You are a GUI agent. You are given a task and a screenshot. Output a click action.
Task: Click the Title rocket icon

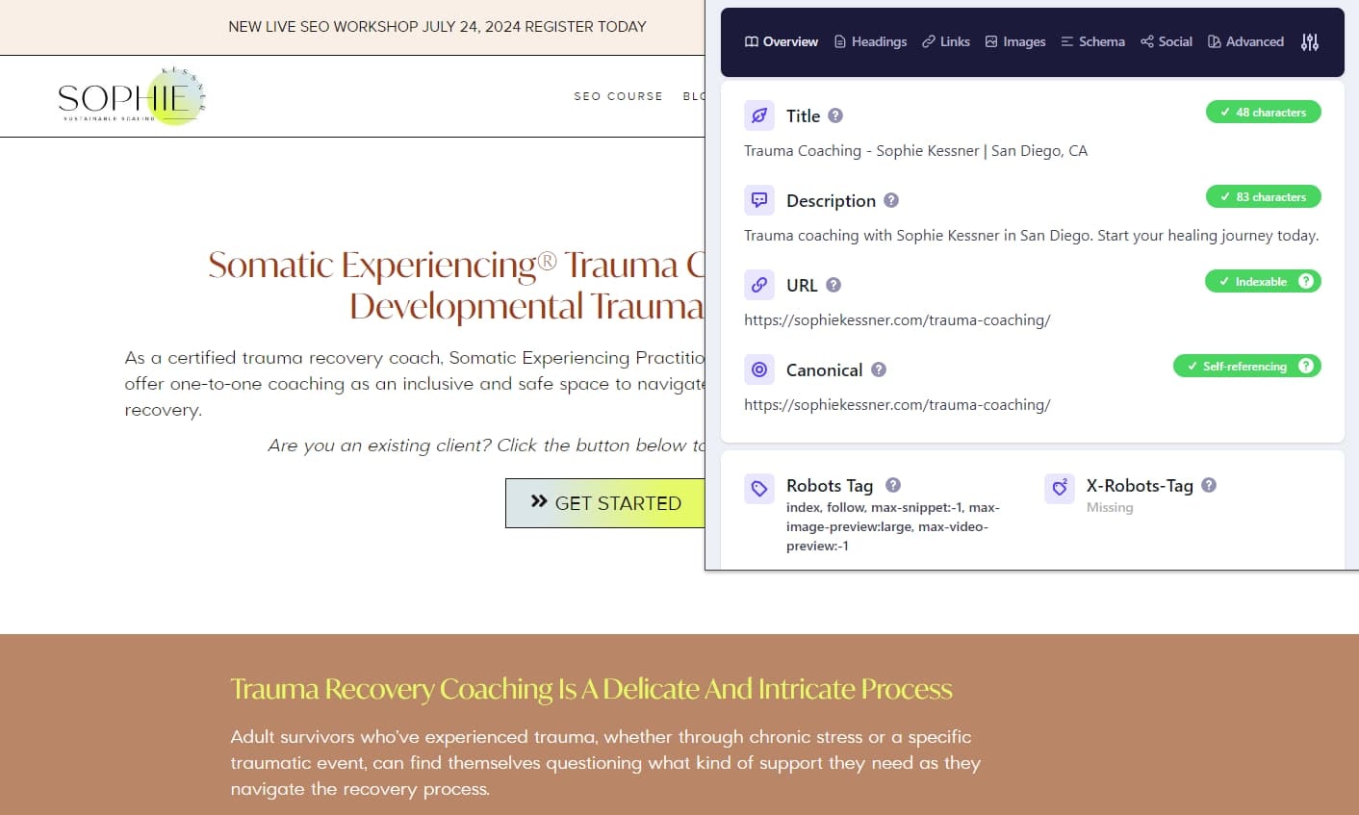tap(759, 115)
